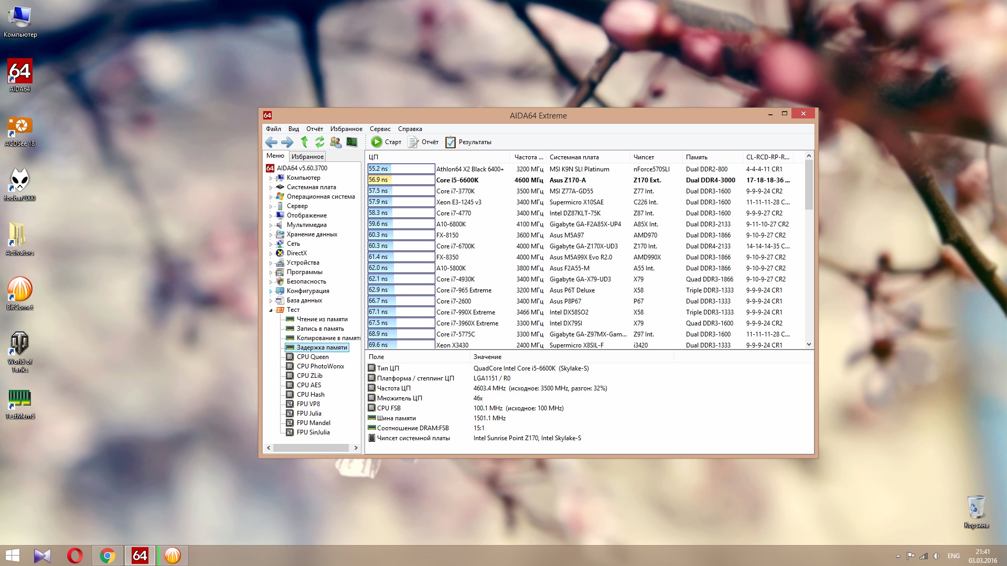Click the ЦП column header
Image resolution: width=1007 pixels, height=566 pixels.
373,157
